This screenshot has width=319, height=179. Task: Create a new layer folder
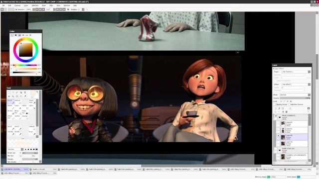[x=283, y=108]
